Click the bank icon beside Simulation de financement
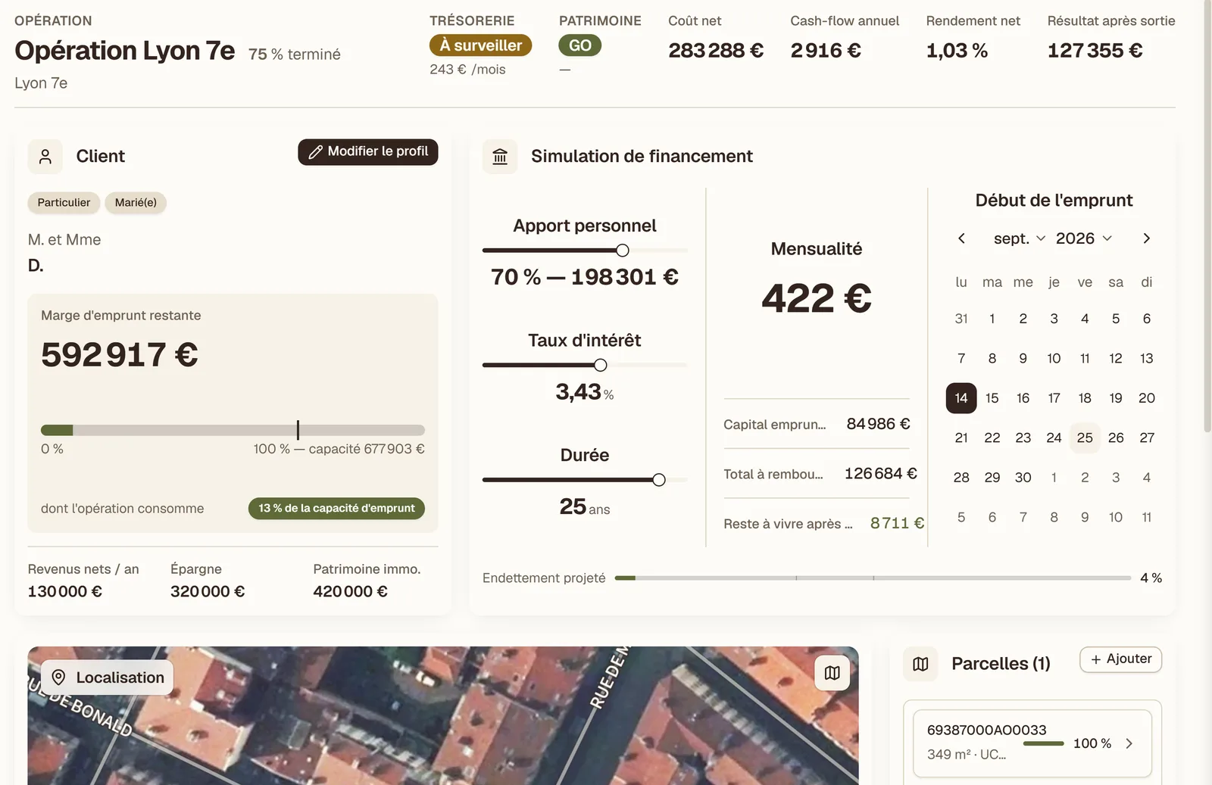Screen dimensions: 1212x785 click(500, 157)
